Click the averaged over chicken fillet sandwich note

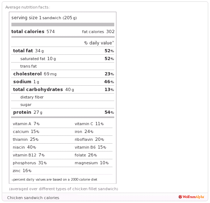63,189
